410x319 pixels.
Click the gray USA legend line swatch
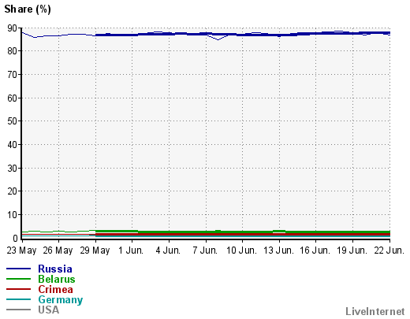coord(18,310)
